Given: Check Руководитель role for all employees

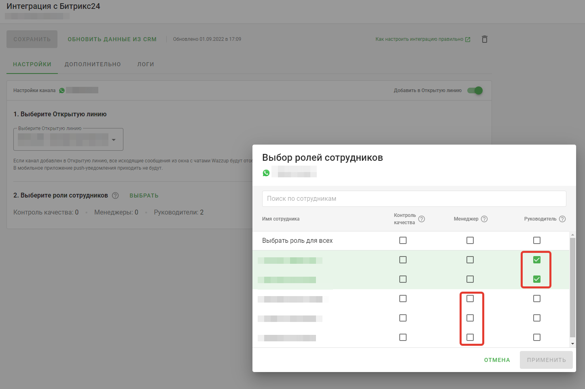Looking at the screenshot, I should point(537,240).
